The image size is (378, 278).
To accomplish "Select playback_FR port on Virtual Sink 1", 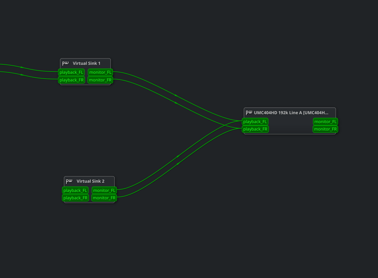I will pyautogui.click(x=71, y=80).
